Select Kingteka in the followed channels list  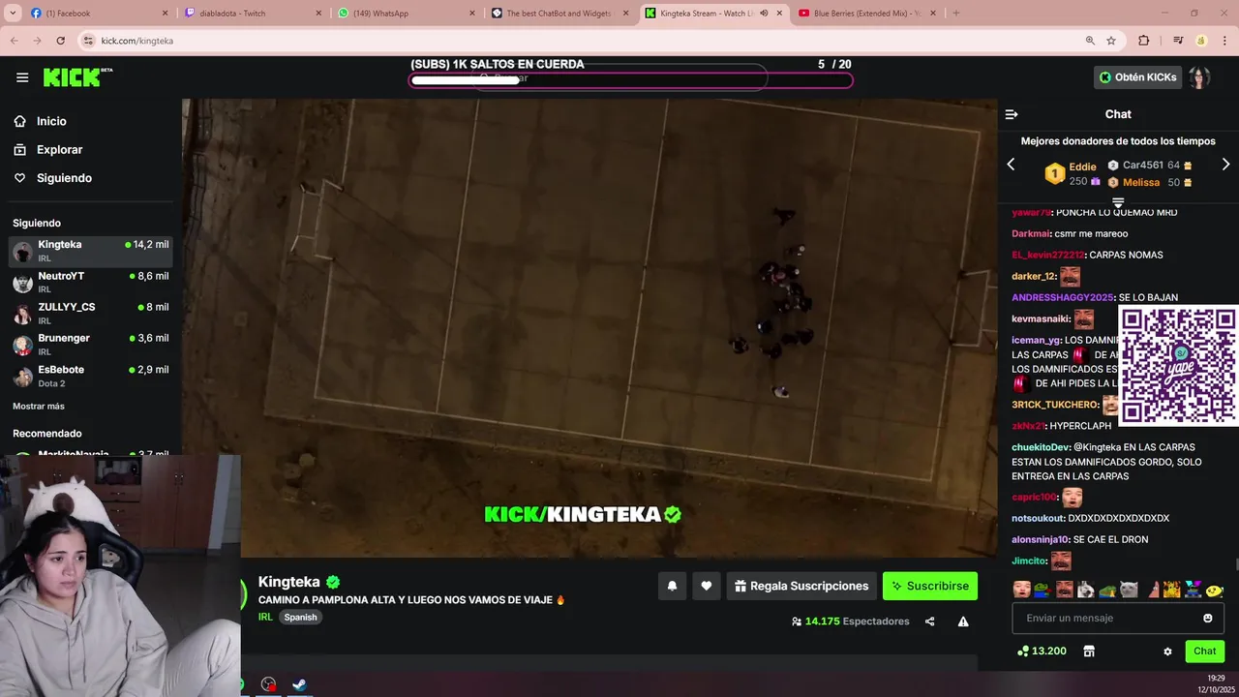91,251
